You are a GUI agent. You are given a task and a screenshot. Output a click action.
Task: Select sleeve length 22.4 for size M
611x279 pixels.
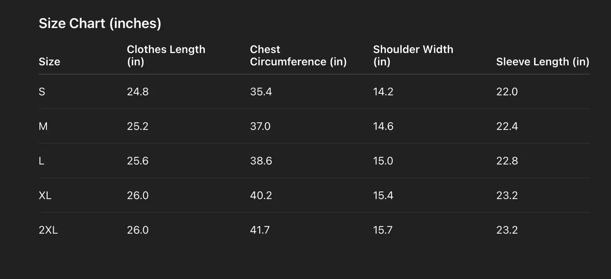pos(507,126)
